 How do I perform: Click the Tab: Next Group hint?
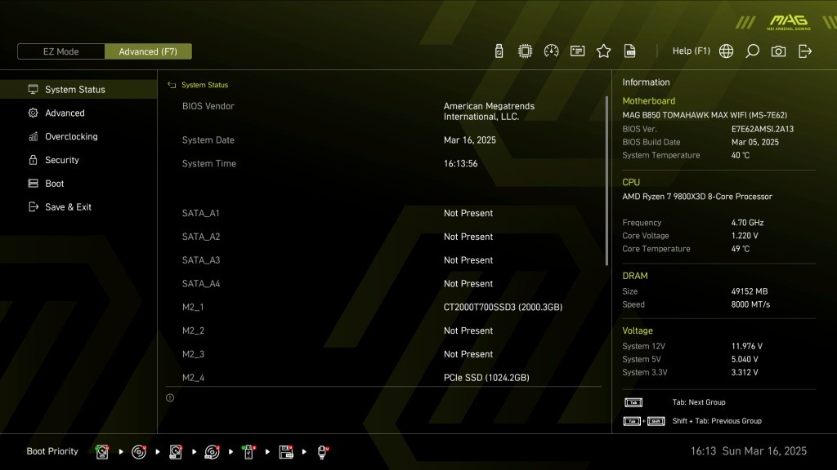[x=699, y=402]
